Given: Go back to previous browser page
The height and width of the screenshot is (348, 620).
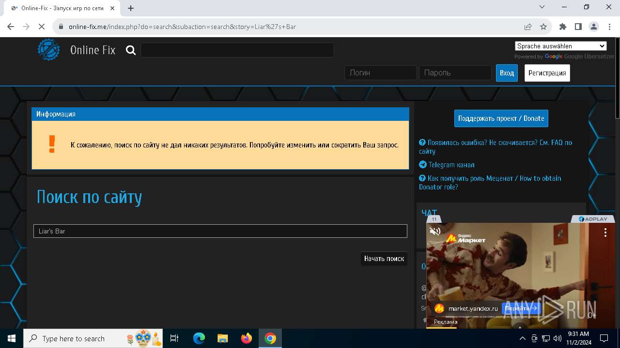Looking at the screenshot, I should pyautogui.click(x=11, y=27).
